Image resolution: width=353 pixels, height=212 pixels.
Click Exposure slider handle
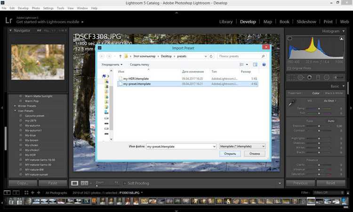pos(319,126)
